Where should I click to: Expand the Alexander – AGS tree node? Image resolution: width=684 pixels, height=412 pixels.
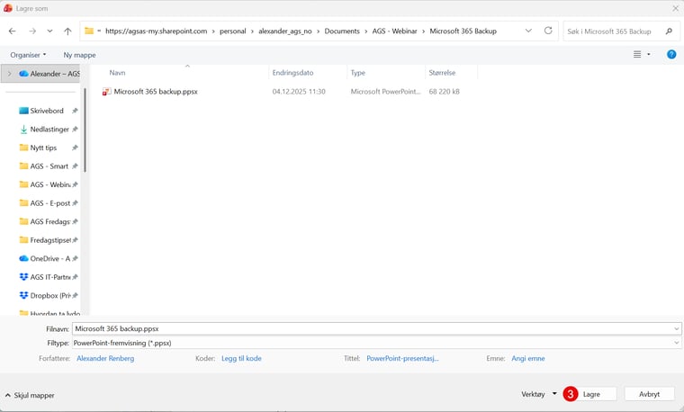click(10, 74)
